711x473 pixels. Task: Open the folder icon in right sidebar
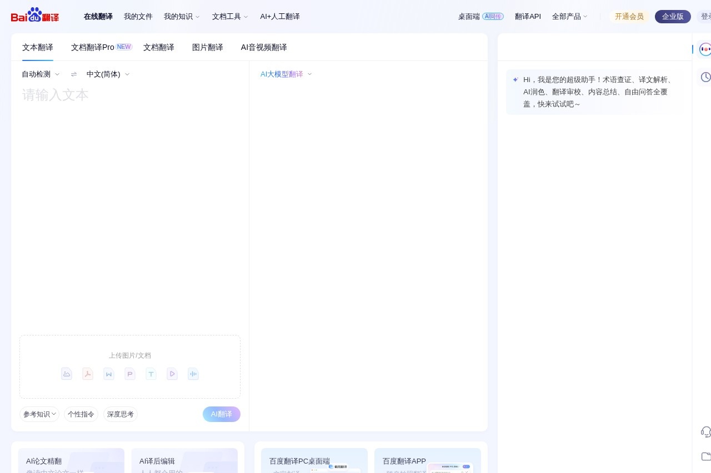point(706,456)
